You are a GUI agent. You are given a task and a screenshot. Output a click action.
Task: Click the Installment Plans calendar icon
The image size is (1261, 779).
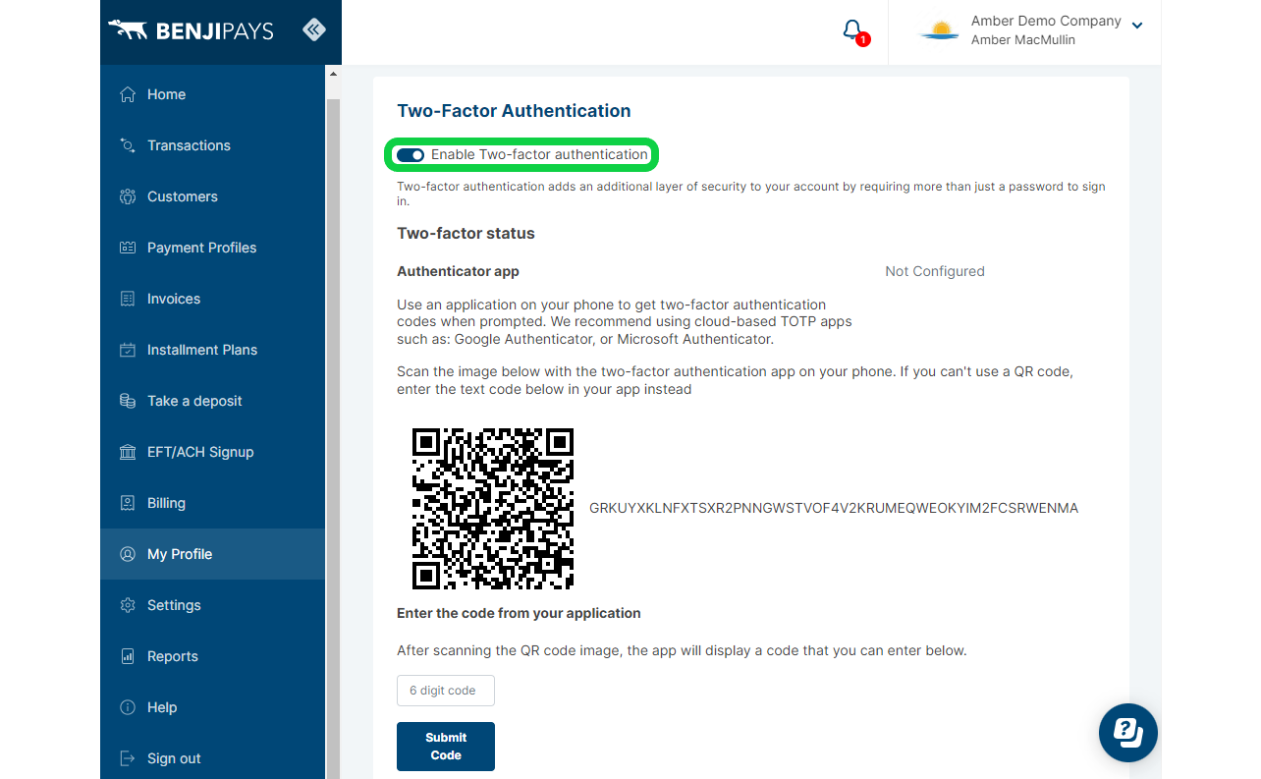point(127,350)
